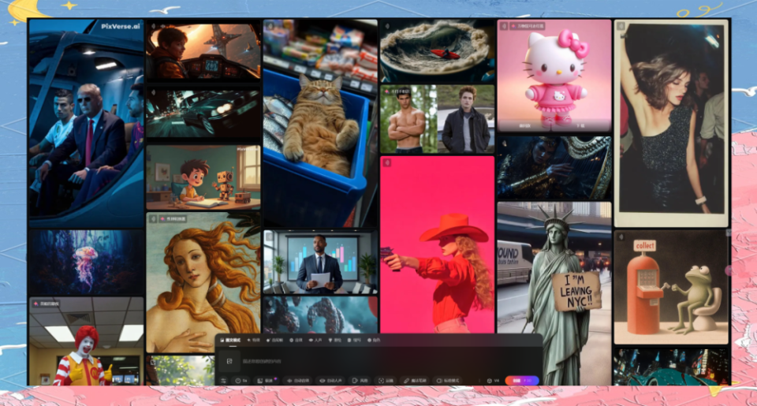Toggle sound icon on the frog on toilet video
This screenshot has height=406, width=757.
pos(621,237)
